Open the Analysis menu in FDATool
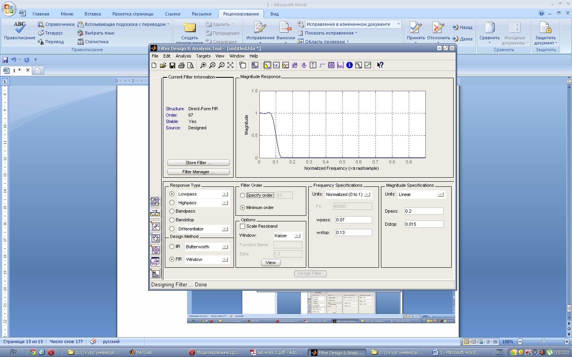This screenshot has width=572, height=357. pyautogui.click(x=184, y=56)
